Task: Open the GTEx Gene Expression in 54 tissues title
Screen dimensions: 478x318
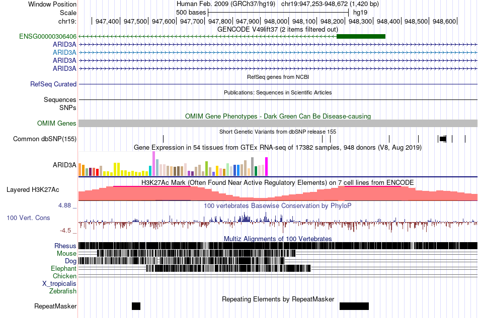Action: tap(278, 148)
